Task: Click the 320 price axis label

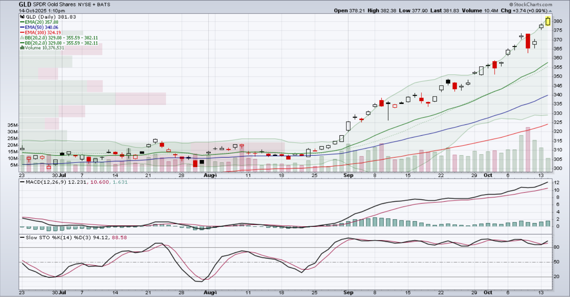Action: pyautogui.click(x=558, y=132)
